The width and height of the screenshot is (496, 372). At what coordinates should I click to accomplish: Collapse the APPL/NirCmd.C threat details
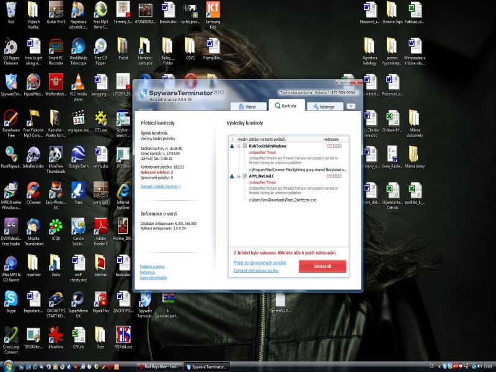(239, 176)
